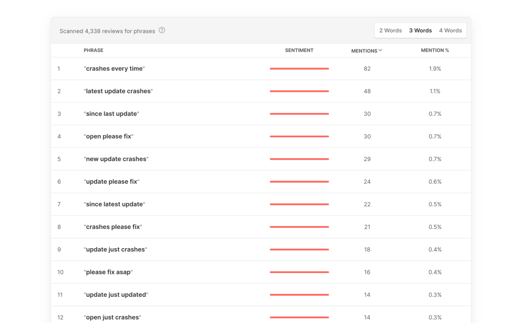Click the sentiment bar for "new update crashes"
This screenshot has height=323, width=522.
299,159
